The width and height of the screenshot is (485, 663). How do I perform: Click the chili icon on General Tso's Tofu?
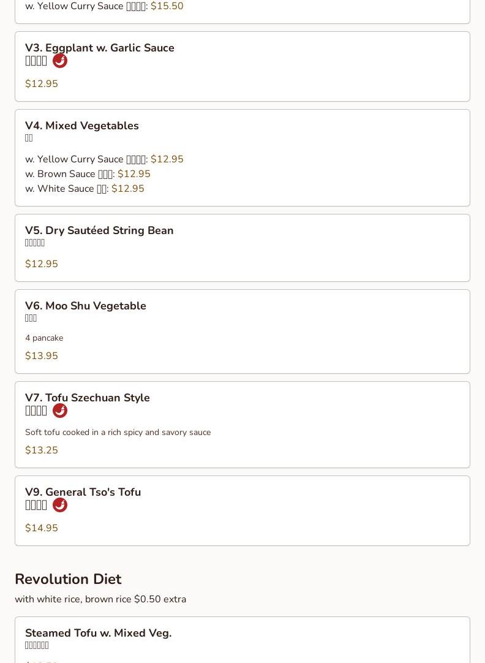pyautogui.click(x=60, y=505)
